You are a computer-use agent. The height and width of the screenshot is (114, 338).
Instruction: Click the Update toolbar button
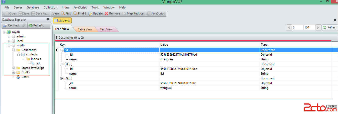(95, 13)
